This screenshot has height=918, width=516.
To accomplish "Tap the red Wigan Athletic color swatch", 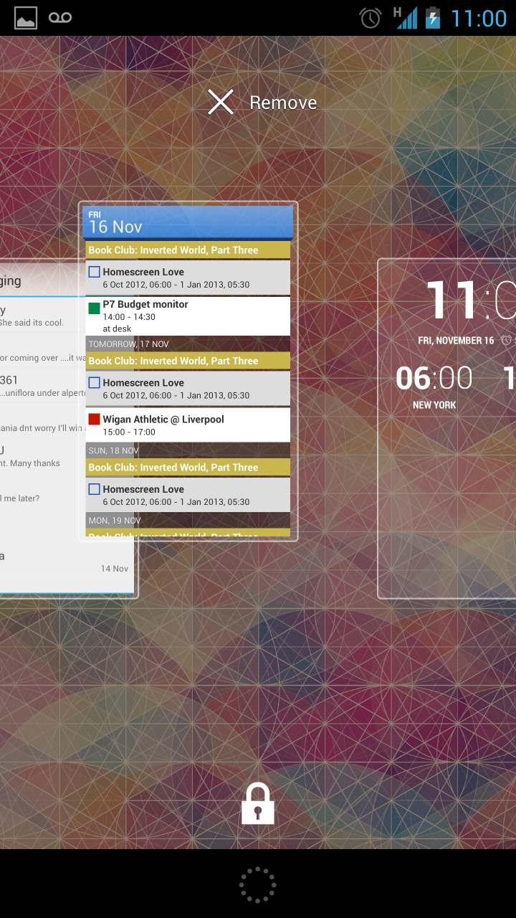I will 94,420.
